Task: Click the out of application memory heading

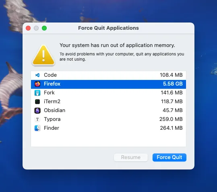Action: pos(118,45)
